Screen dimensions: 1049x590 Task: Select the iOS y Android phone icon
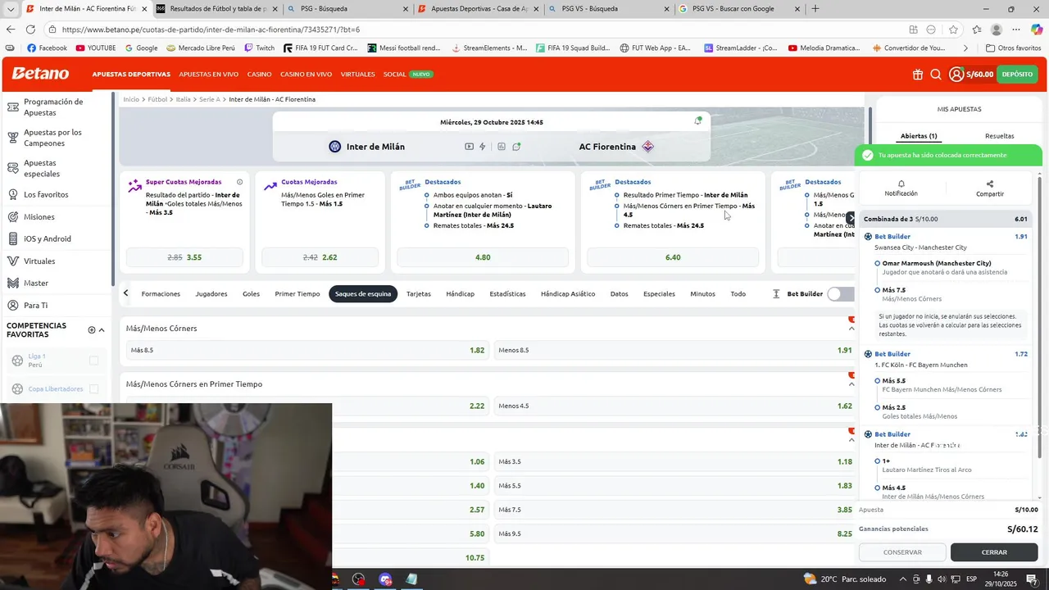pyautogui.click(x=12, y=239)
